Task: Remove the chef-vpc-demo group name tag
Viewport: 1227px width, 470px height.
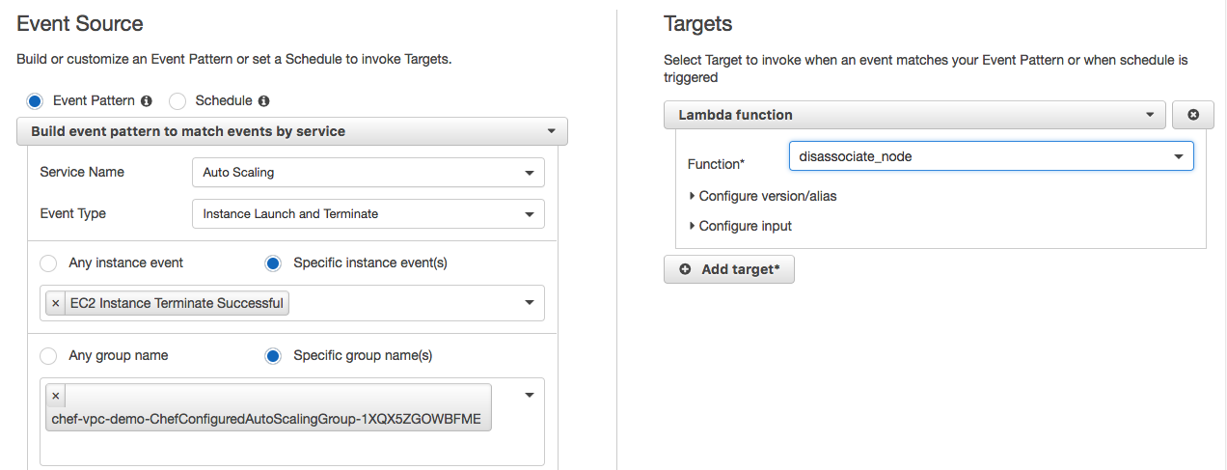Action: tap(55, 396)
